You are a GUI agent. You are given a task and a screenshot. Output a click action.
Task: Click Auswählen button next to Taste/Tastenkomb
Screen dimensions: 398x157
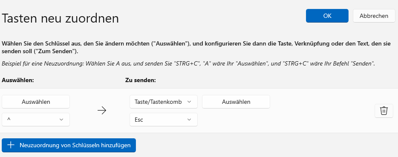coord(236,102)
